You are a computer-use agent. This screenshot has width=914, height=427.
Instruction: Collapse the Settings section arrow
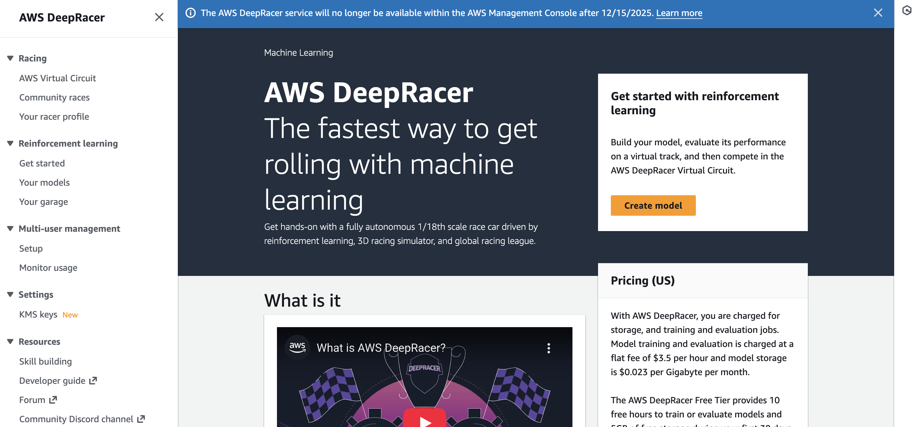(10, 294)
